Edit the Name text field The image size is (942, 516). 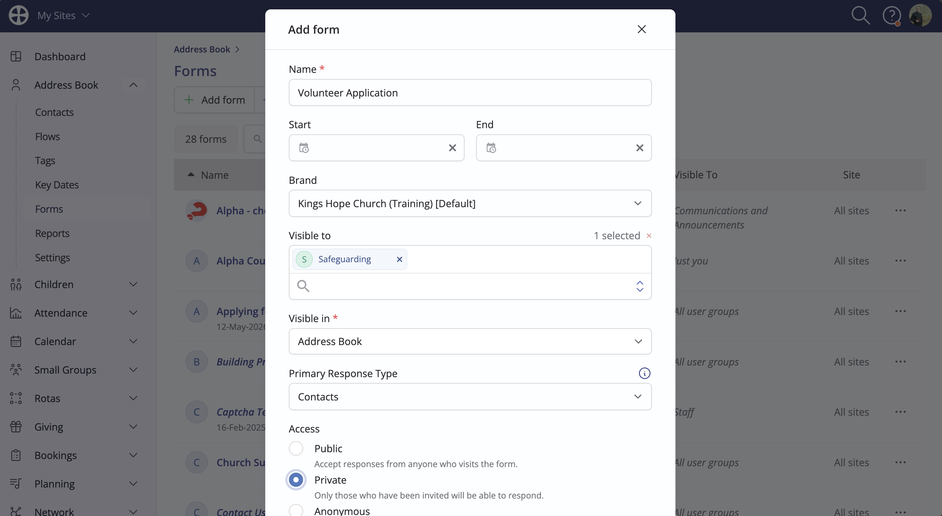coord(470,93)
